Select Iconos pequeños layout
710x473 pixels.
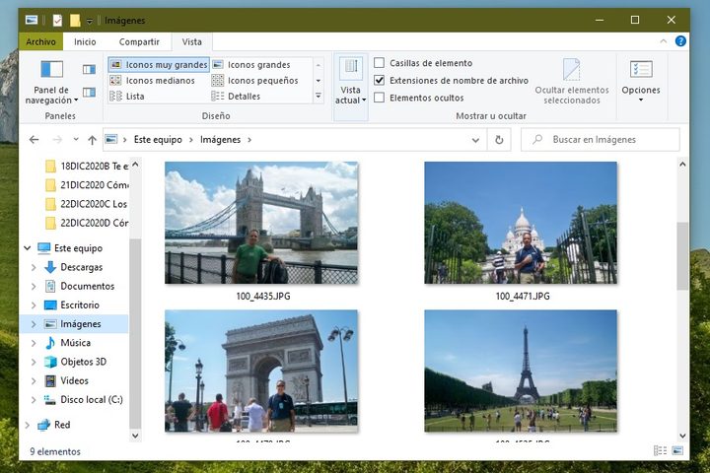(x=255, y=81)
